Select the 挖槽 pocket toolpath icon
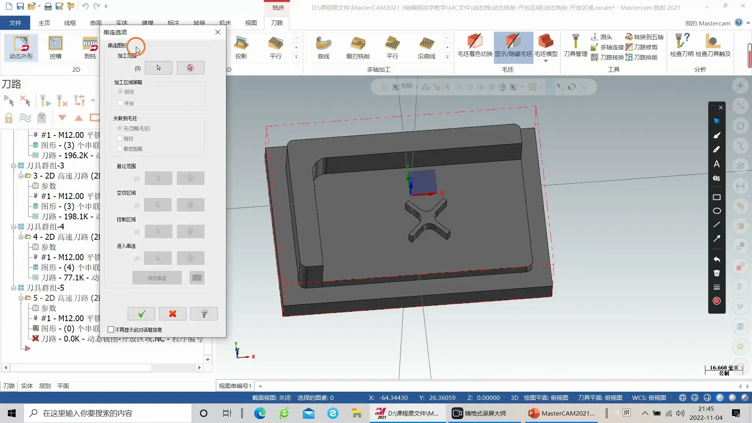The width and height of the screenshot is (752, 423). click(x=55, y=47)
